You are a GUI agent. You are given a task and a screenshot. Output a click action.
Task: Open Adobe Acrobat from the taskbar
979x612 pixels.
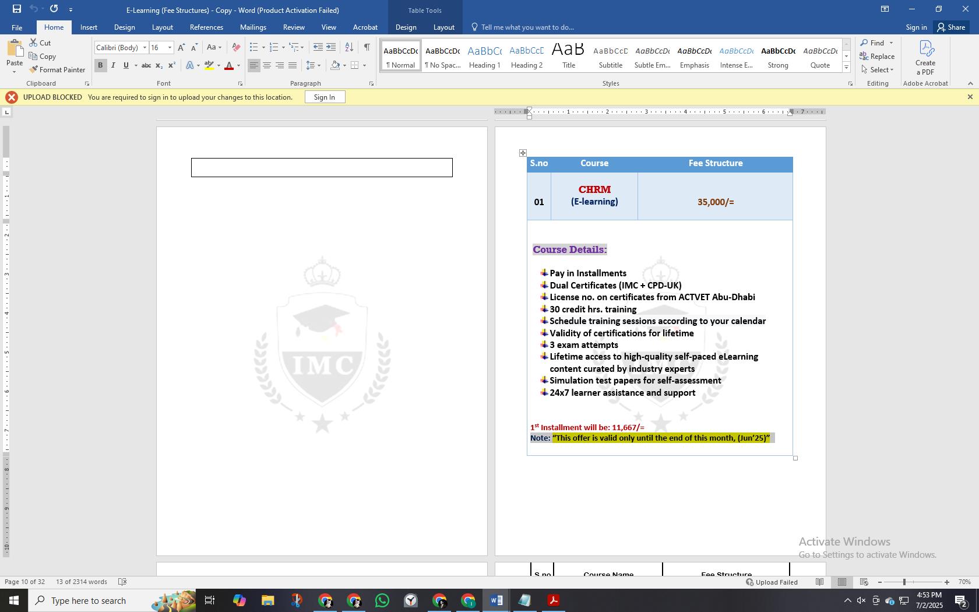553,600
